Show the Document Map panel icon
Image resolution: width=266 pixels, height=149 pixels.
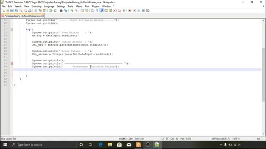tap(111, 10)
